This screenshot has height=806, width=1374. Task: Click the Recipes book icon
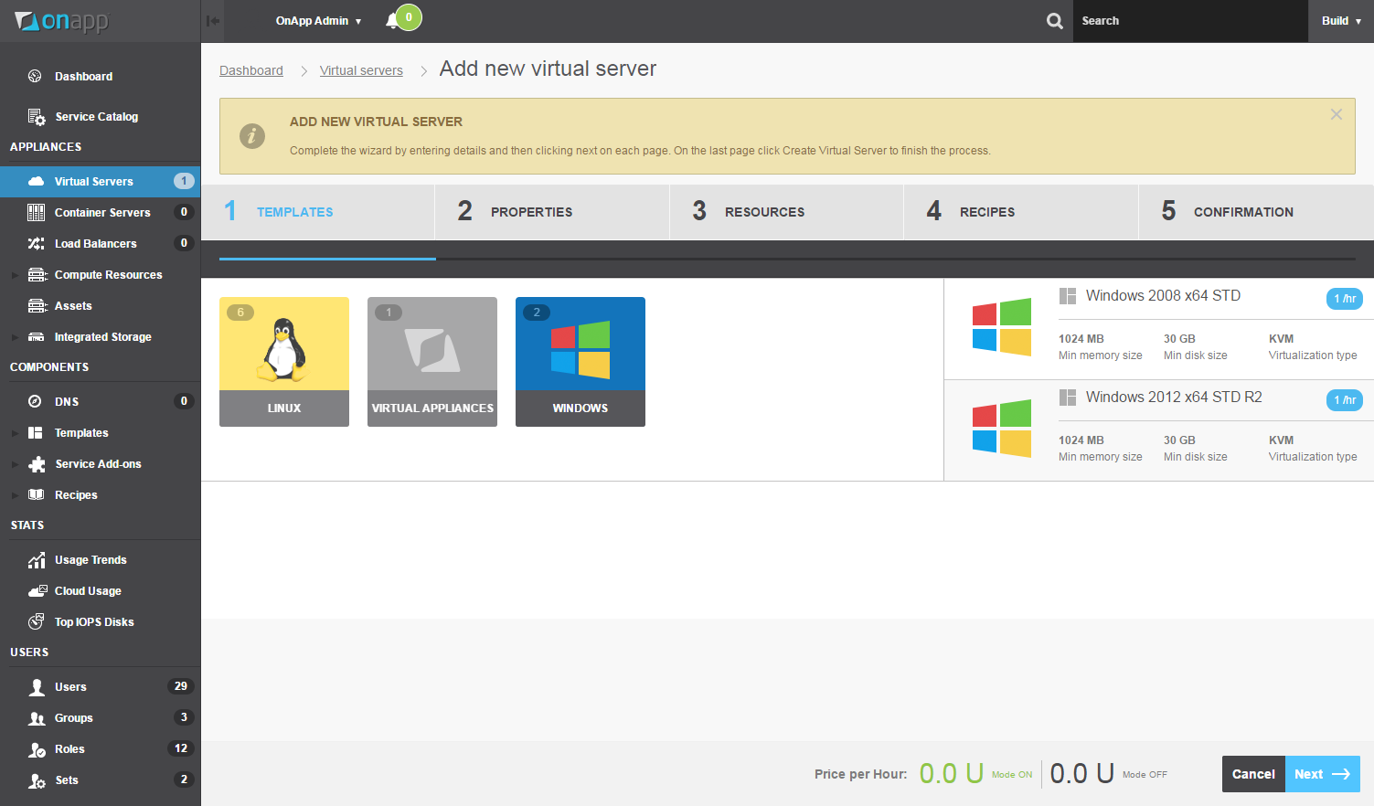coord(37,494)
